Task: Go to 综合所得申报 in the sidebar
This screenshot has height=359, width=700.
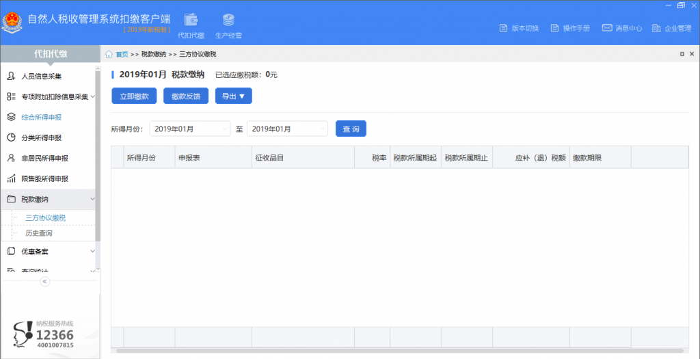Action: click(x=48, y=118)
